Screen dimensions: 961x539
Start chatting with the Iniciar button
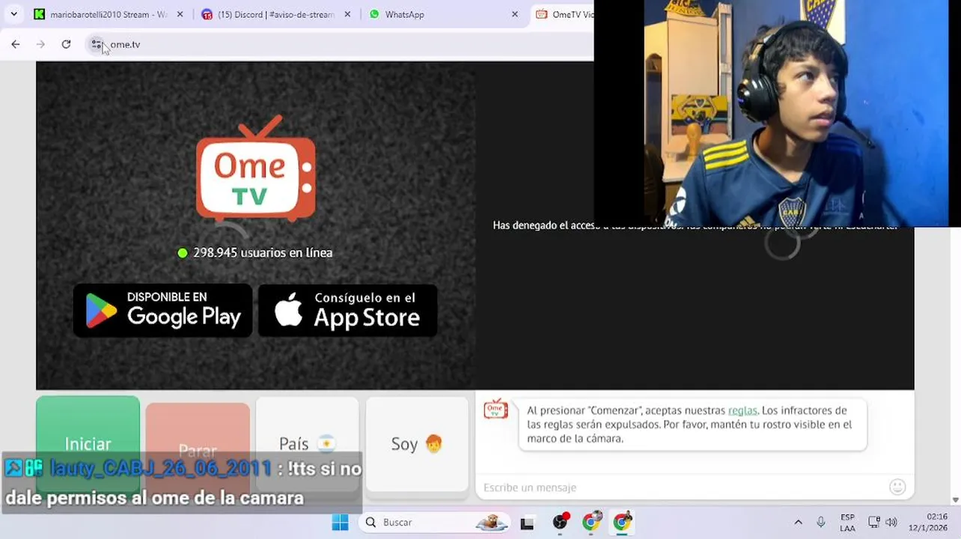(x=88, y=444)
